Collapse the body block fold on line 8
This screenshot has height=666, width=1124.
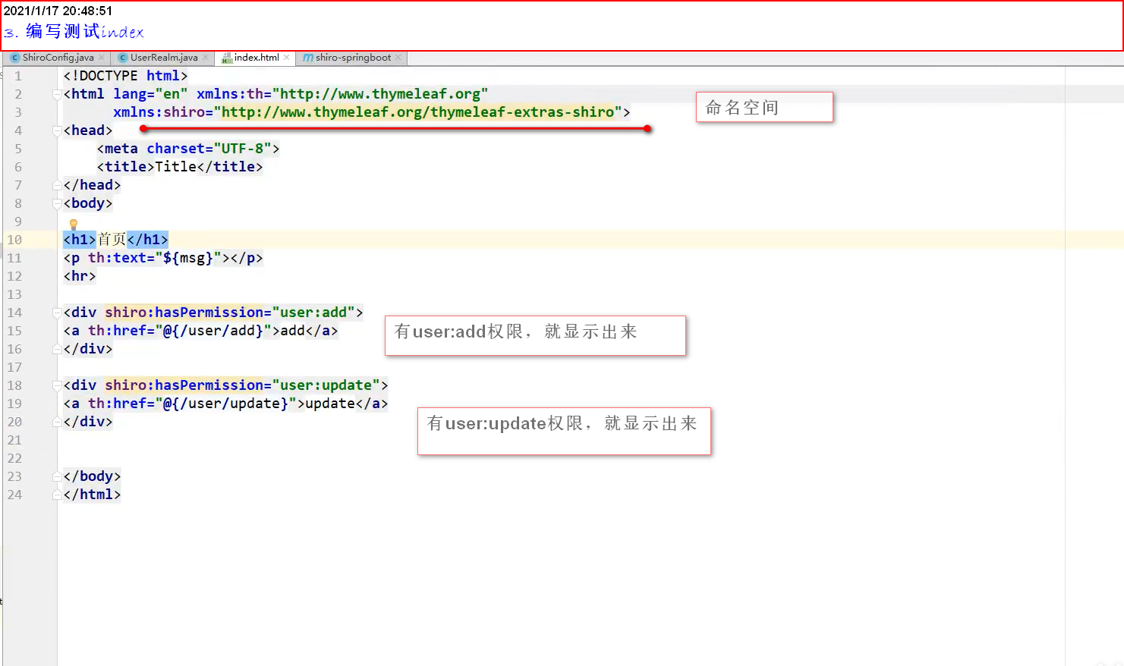click(x=57, y=203)
